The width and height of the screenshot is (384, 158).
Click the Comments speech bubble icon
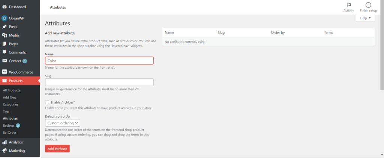coord(4,52)
